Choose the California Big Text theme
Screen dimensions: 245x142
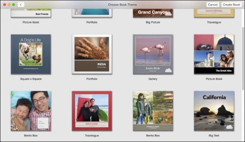pos(214,111)
